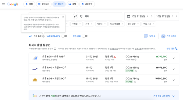This screenshot has width=183, height=100.
Task: Go to previous day for return date
Action: [x=172, y=16]
